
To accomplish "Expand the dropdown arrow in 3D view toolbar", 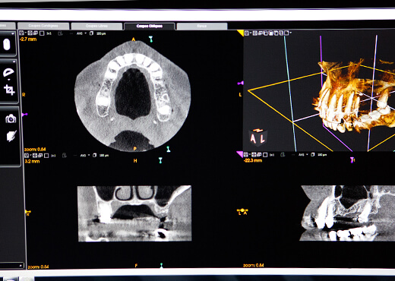I will pos(291,33).
